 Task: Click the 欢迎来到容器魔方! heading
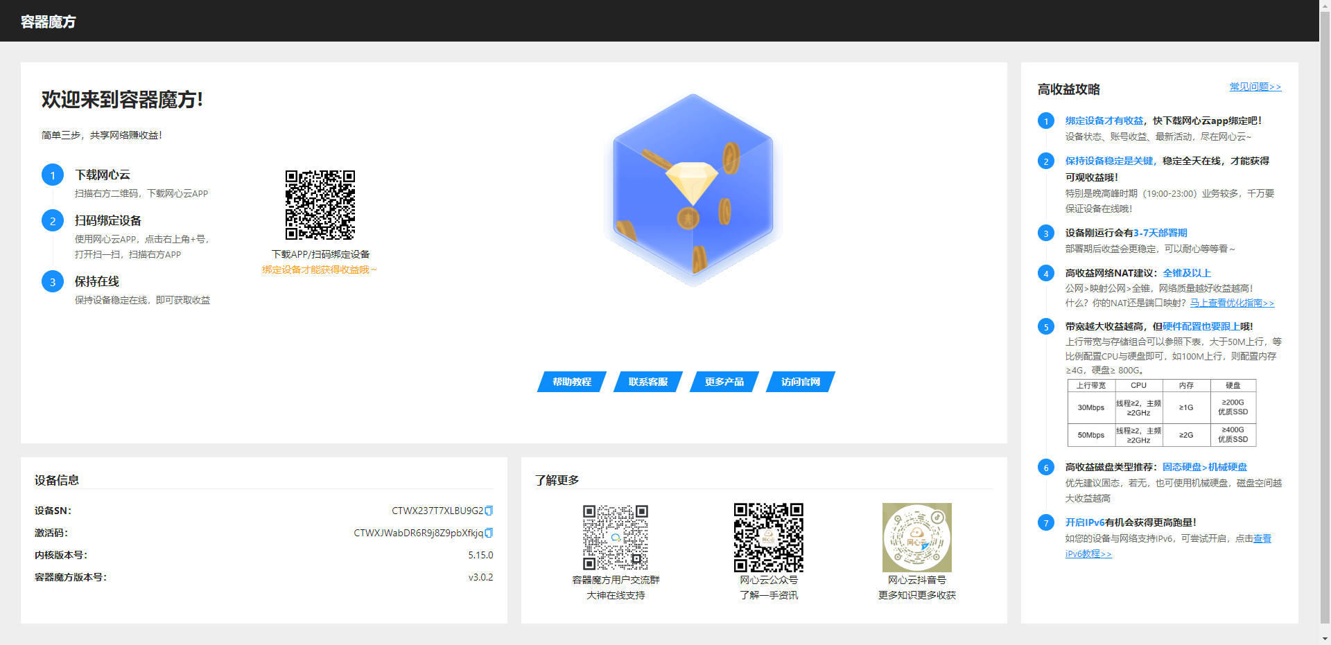pos(123,99)
